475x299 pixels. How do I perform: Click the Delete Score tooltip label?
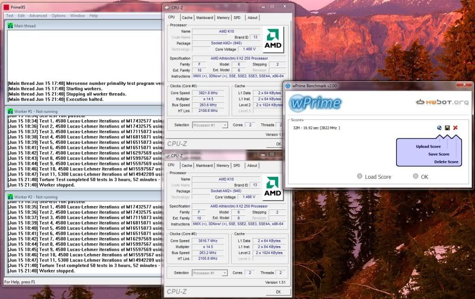pos(446,162)
